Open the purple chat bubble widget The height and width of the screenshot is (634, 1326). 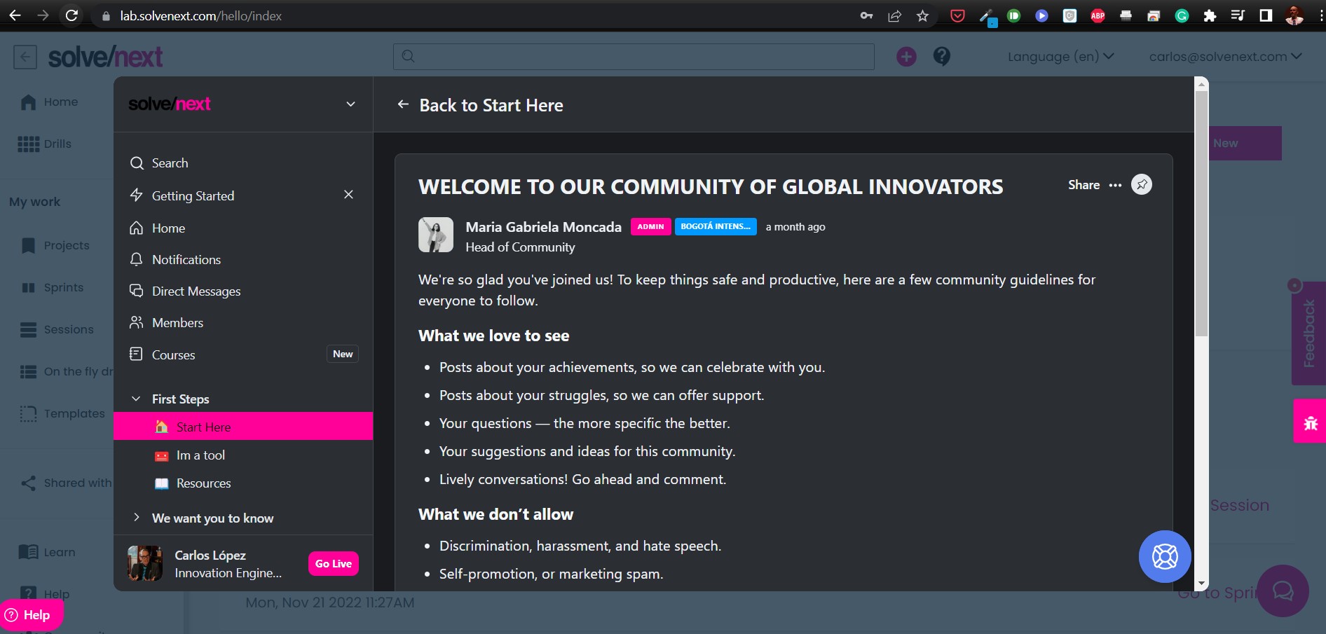[x=1283, y=591]
